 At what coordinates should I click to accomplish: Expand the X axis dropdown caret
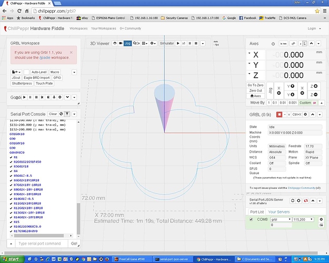coord(250,54)
